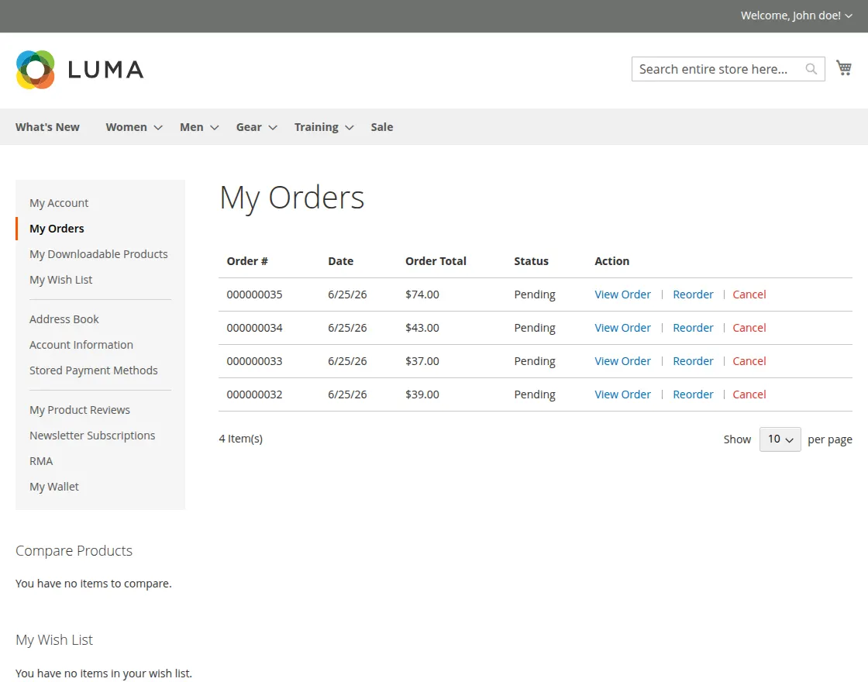This screenshot has width=868, height=682.
Task: View Order for order 000000033
Action: (623, 361)
